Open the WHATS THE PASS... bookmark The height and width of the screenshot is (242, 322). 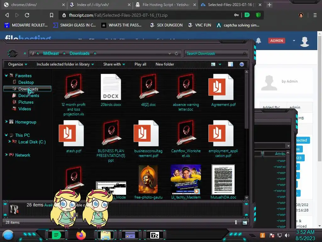tap(121, 25)
